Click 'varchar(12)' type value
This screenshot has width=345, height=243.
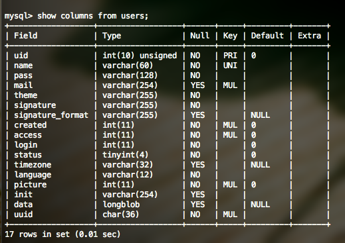(128, 175)
